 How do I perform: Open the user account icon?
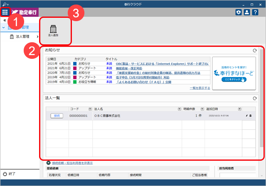click(247, 12)
